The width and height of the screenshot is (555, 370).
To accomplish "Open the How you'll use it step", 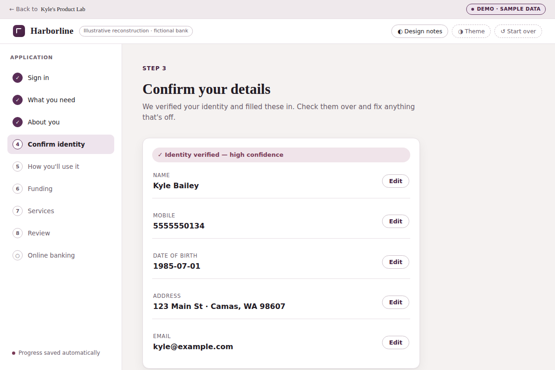I will pyautogui.click(x=61, y=166).
